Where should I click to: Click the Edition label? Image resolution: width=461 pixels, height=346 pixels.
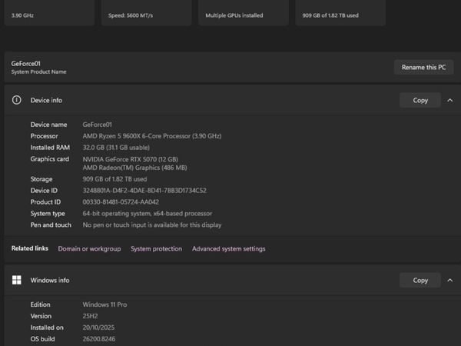[x=40, y=304]
